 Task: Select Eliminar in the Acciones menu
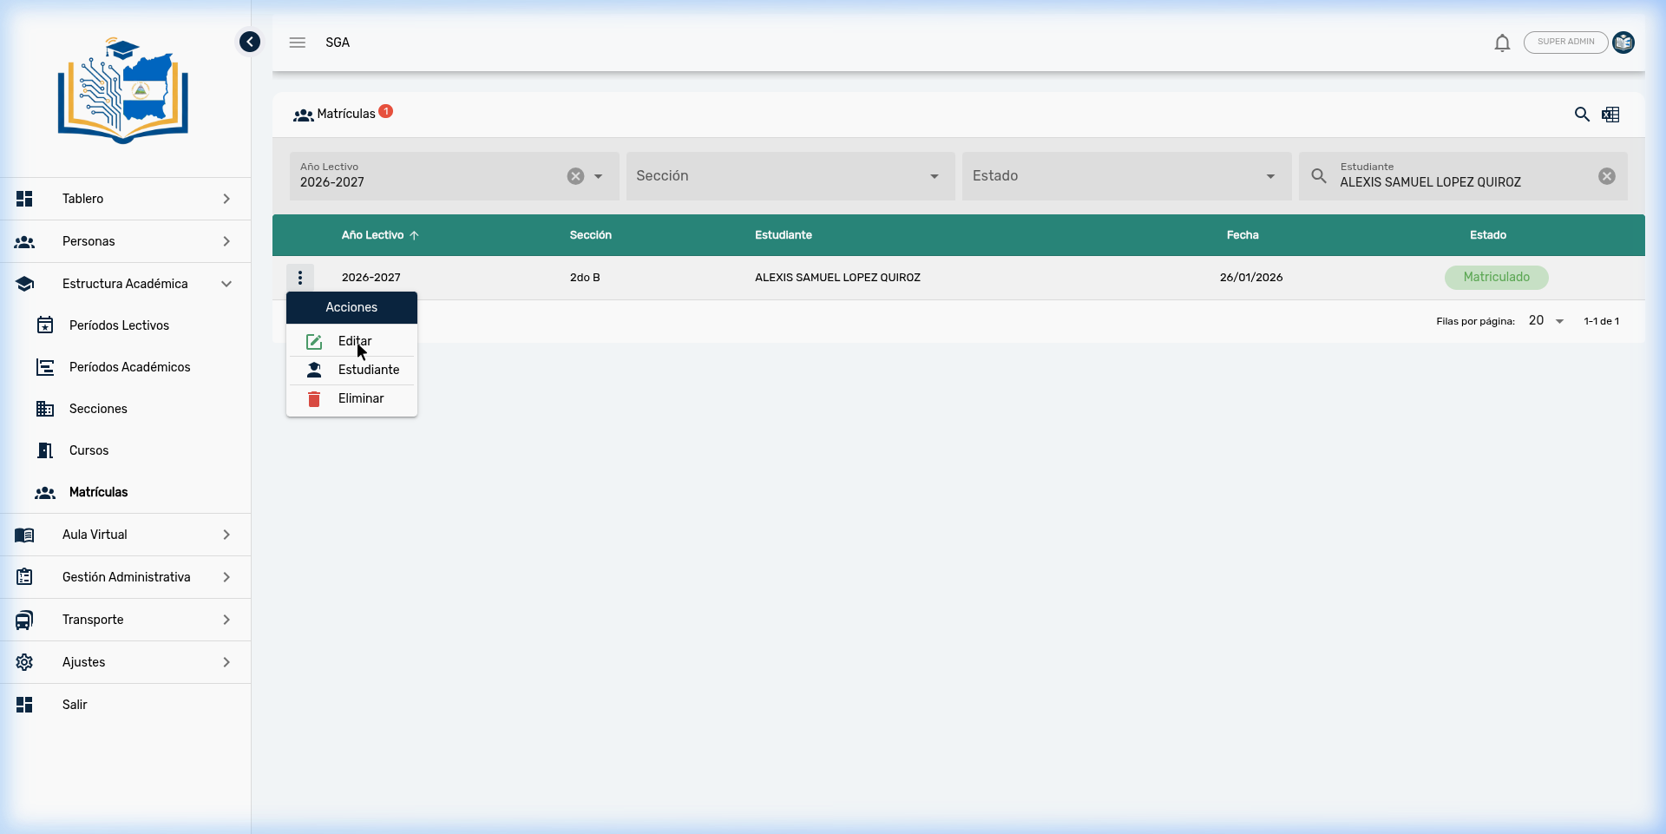pyautogui.click(x=360, y=398)
